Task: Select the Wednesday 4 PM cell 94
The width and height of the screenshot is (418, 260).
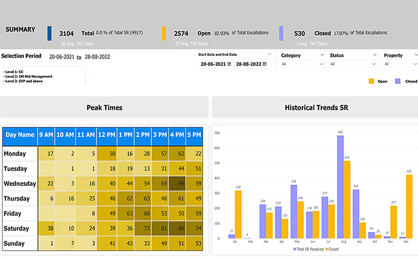Action: point(177,183)
